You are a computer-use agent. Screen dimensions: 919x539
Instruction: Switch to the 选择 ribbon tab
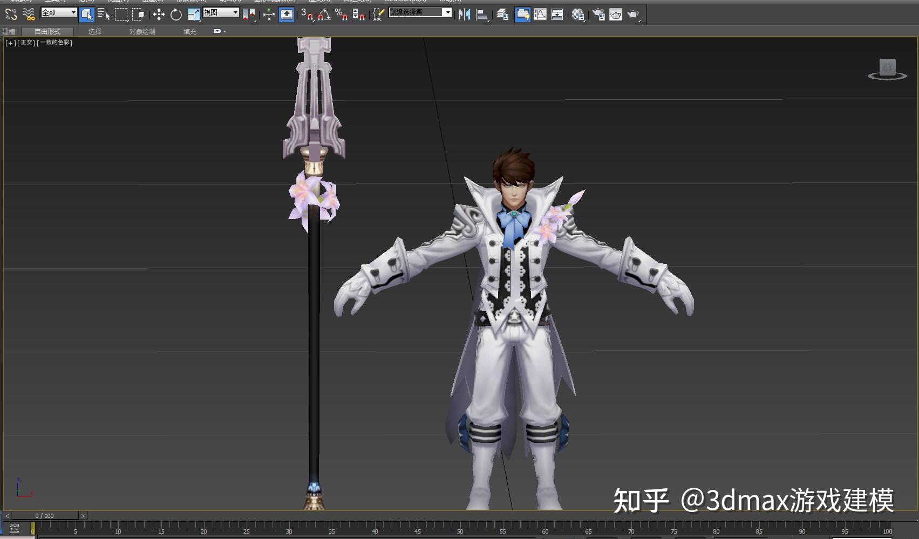tap(95, 32)
